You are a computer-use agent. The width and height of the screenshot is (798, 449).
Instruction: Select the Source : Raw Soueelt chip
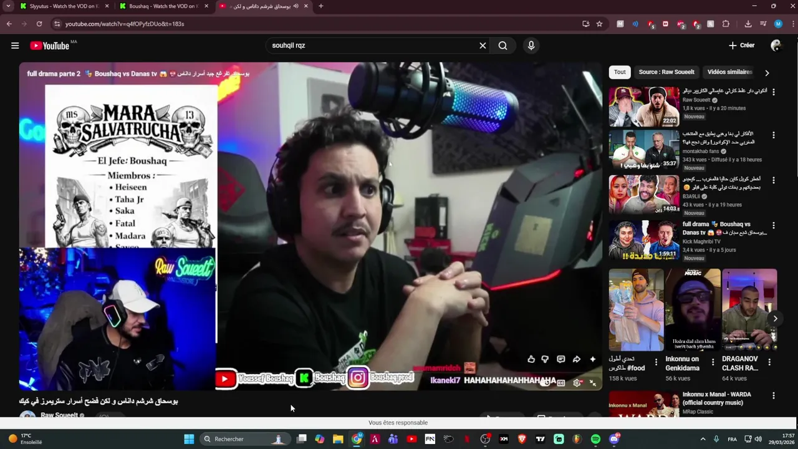tap(666, 72)
